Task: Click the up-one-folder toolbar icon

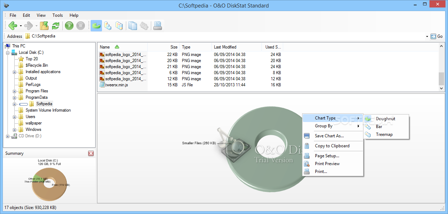Action: pos(44,26)
